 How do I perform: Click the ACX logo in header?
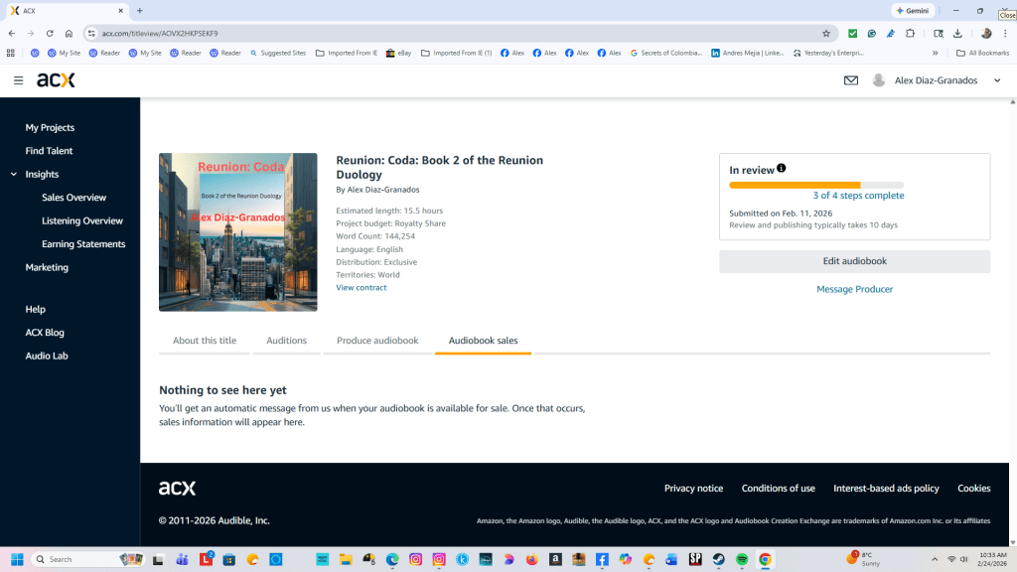pyautogui.click(x=56, y=80)
